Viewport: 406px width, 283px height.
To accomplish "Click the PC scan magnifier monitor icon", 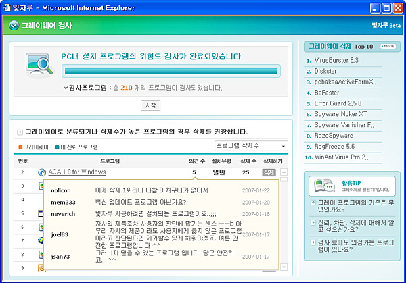I will click(x=39, y=66).
